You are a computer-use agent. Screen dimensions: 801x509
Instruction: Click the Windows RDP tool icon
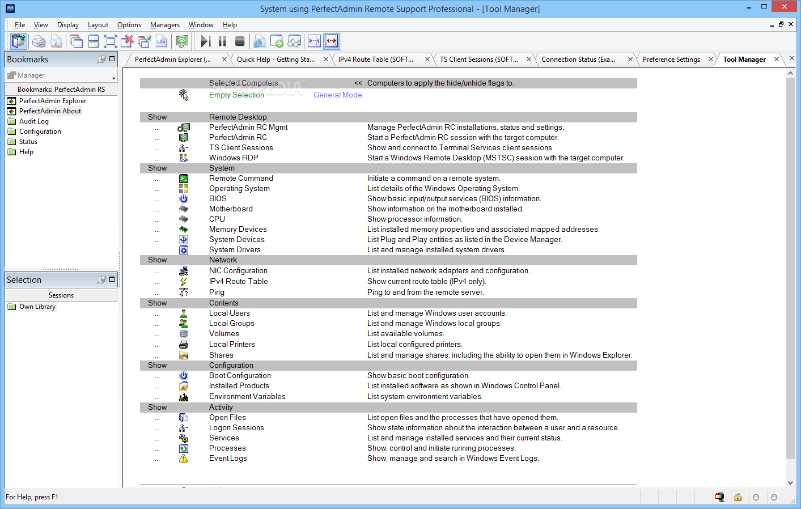(183, 158)
